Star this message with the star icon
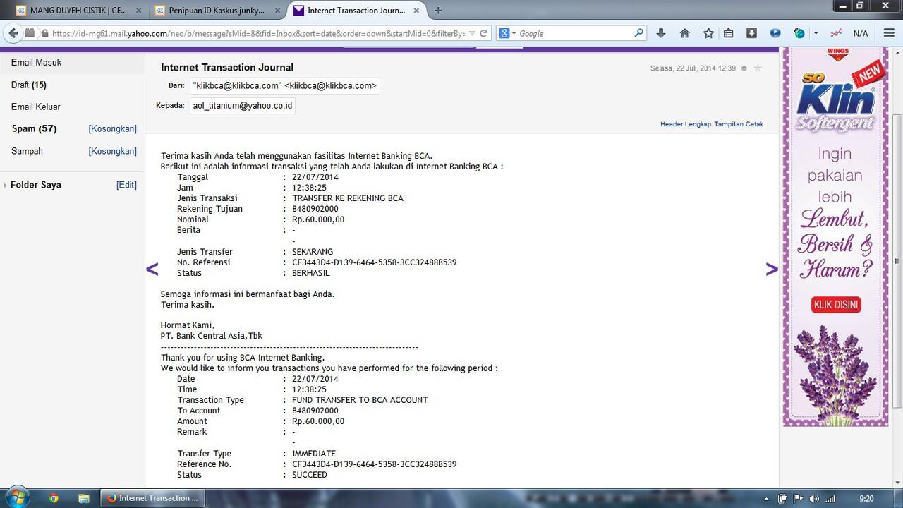The image size is (903, 508). [x=758, y=68]
